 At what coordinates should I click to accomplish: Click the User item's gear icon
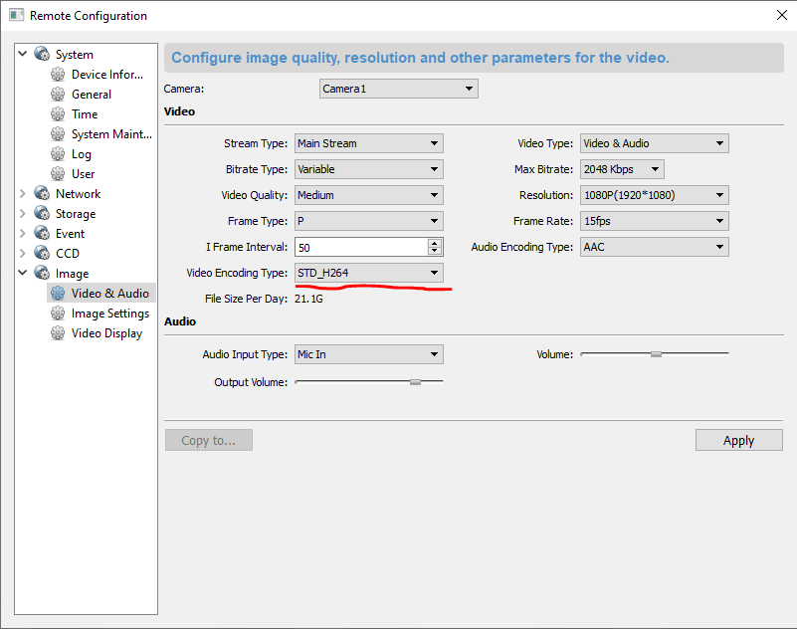pos(58,174)
